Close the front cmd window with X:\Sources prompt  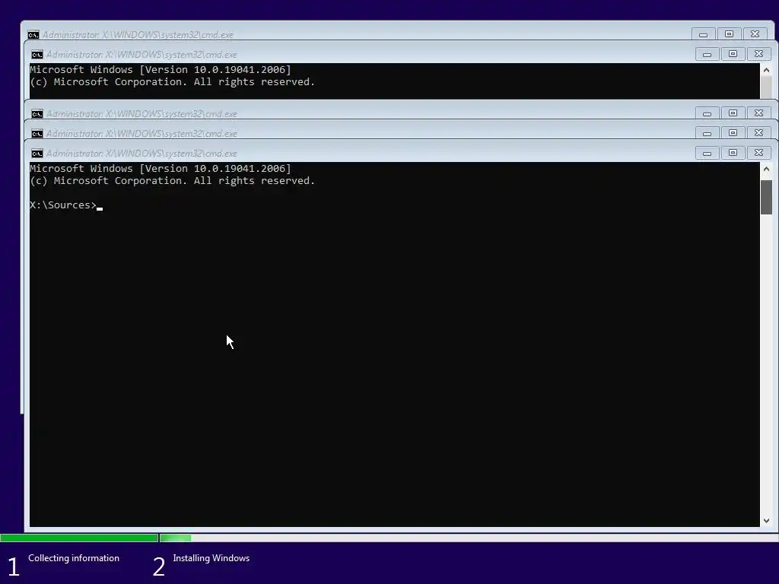tap(758, 153)
